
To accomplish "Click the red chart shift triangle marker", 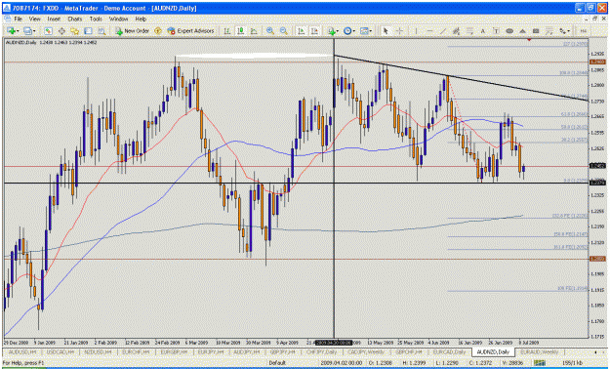I will coord(529,40).
